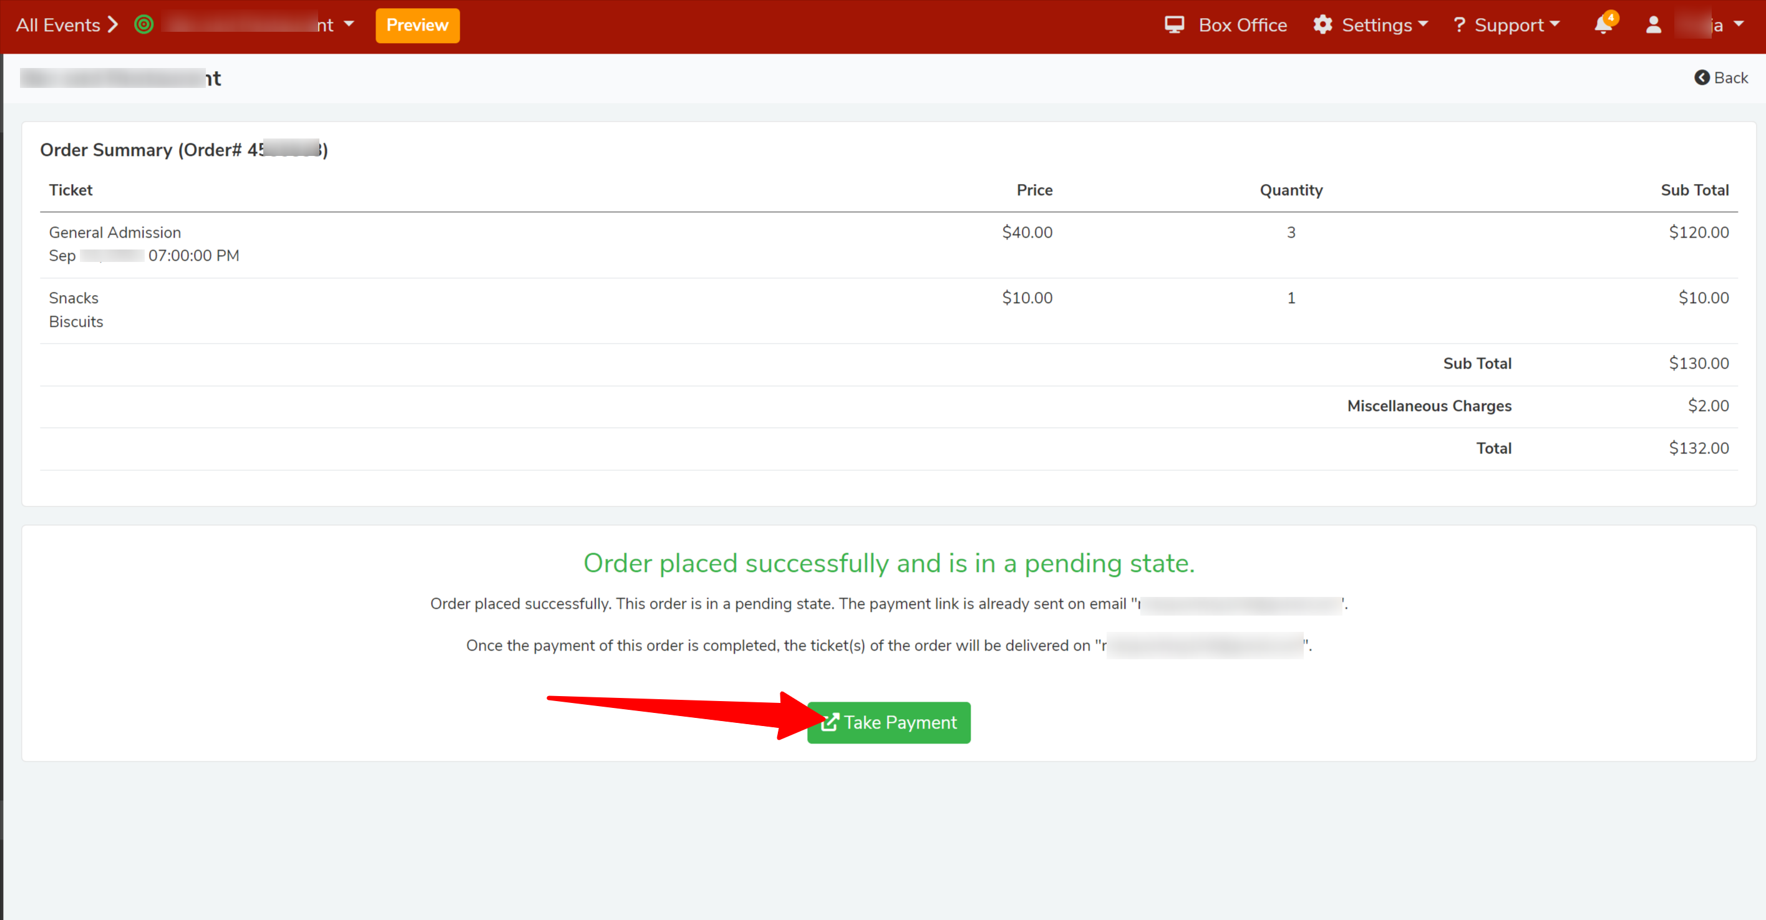Screen dimensions: 1766x920
Task: Open the Support menu
Action: (x=1508, y=26)
